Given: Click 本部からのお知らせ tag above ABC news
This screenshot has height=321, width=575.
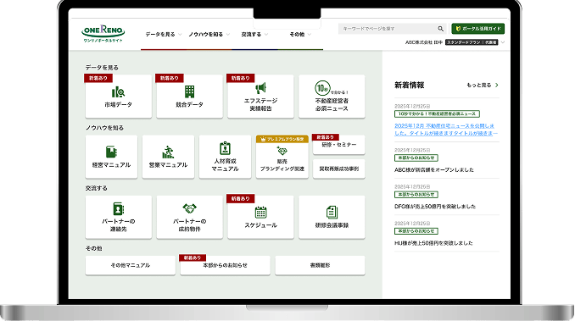Looking at the screenshot, I should coord(416,158).
